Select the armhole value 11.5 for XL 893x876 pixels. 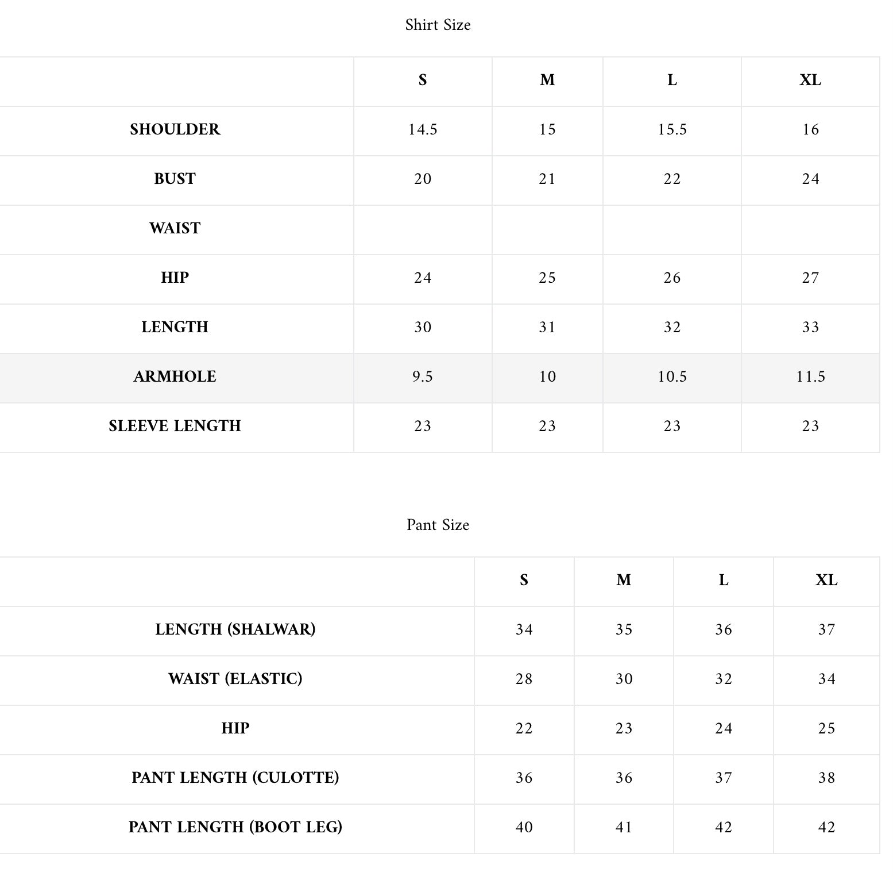pos(810,376)
